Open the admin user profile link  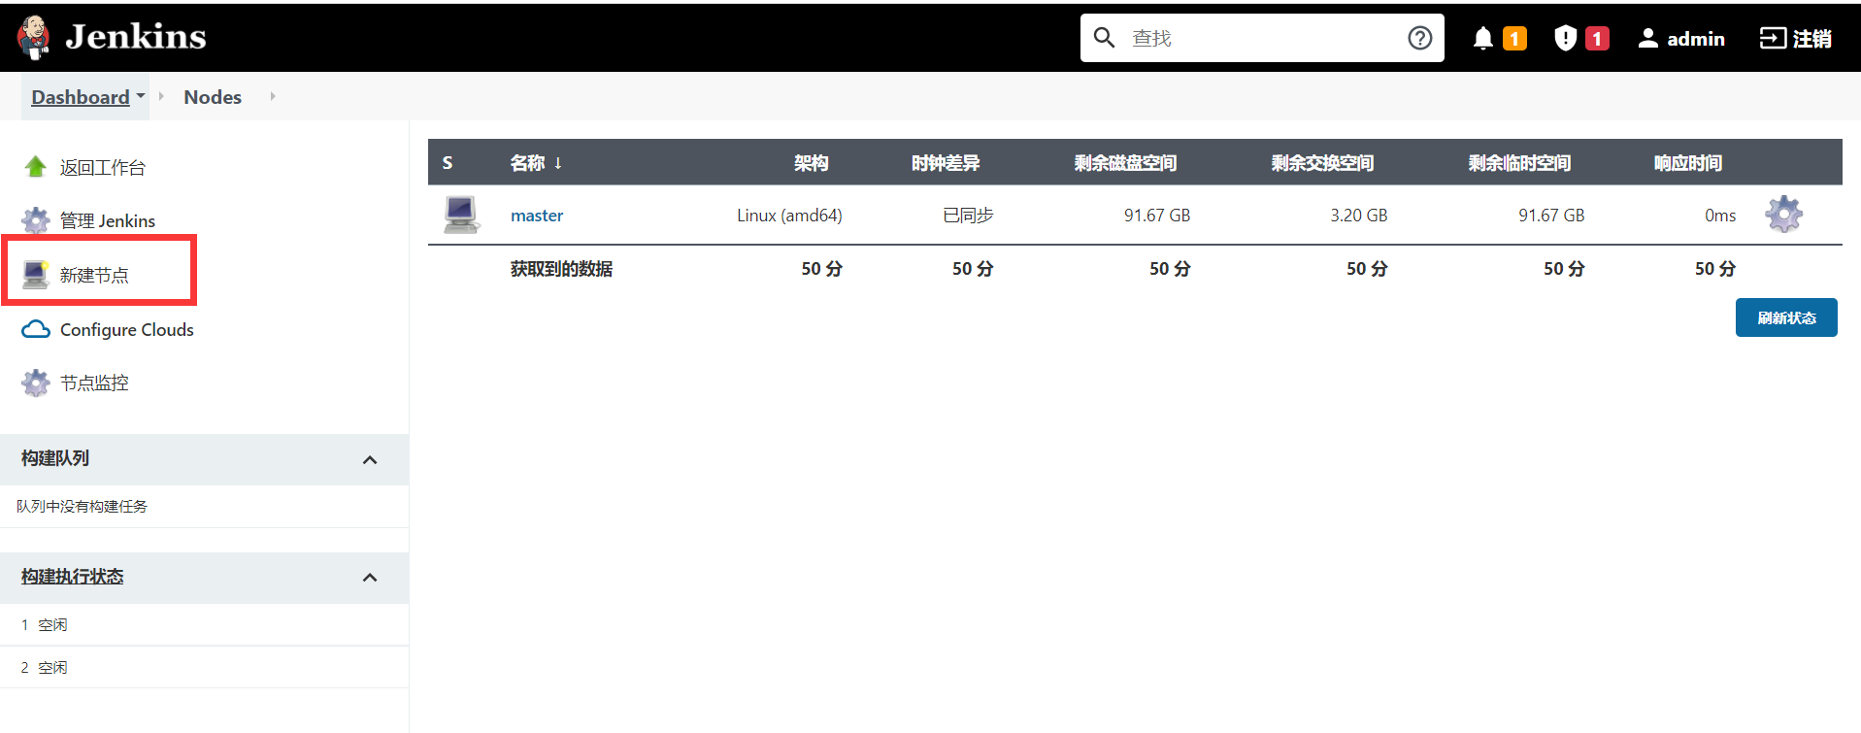tap(1681, 38)
